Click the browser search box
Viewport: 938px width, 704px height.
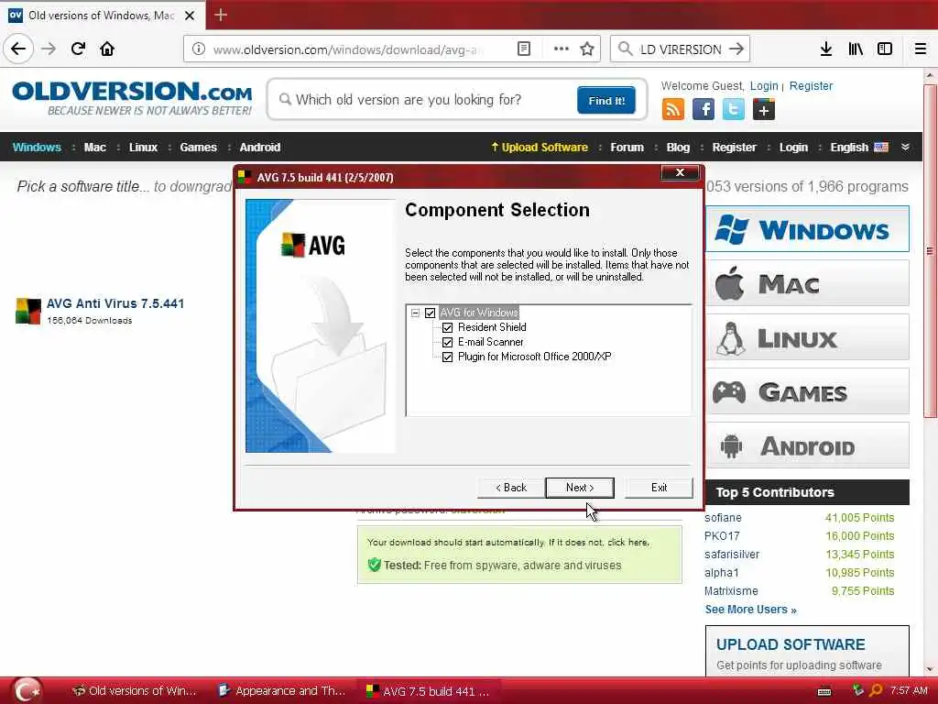[x=680, y=49]
